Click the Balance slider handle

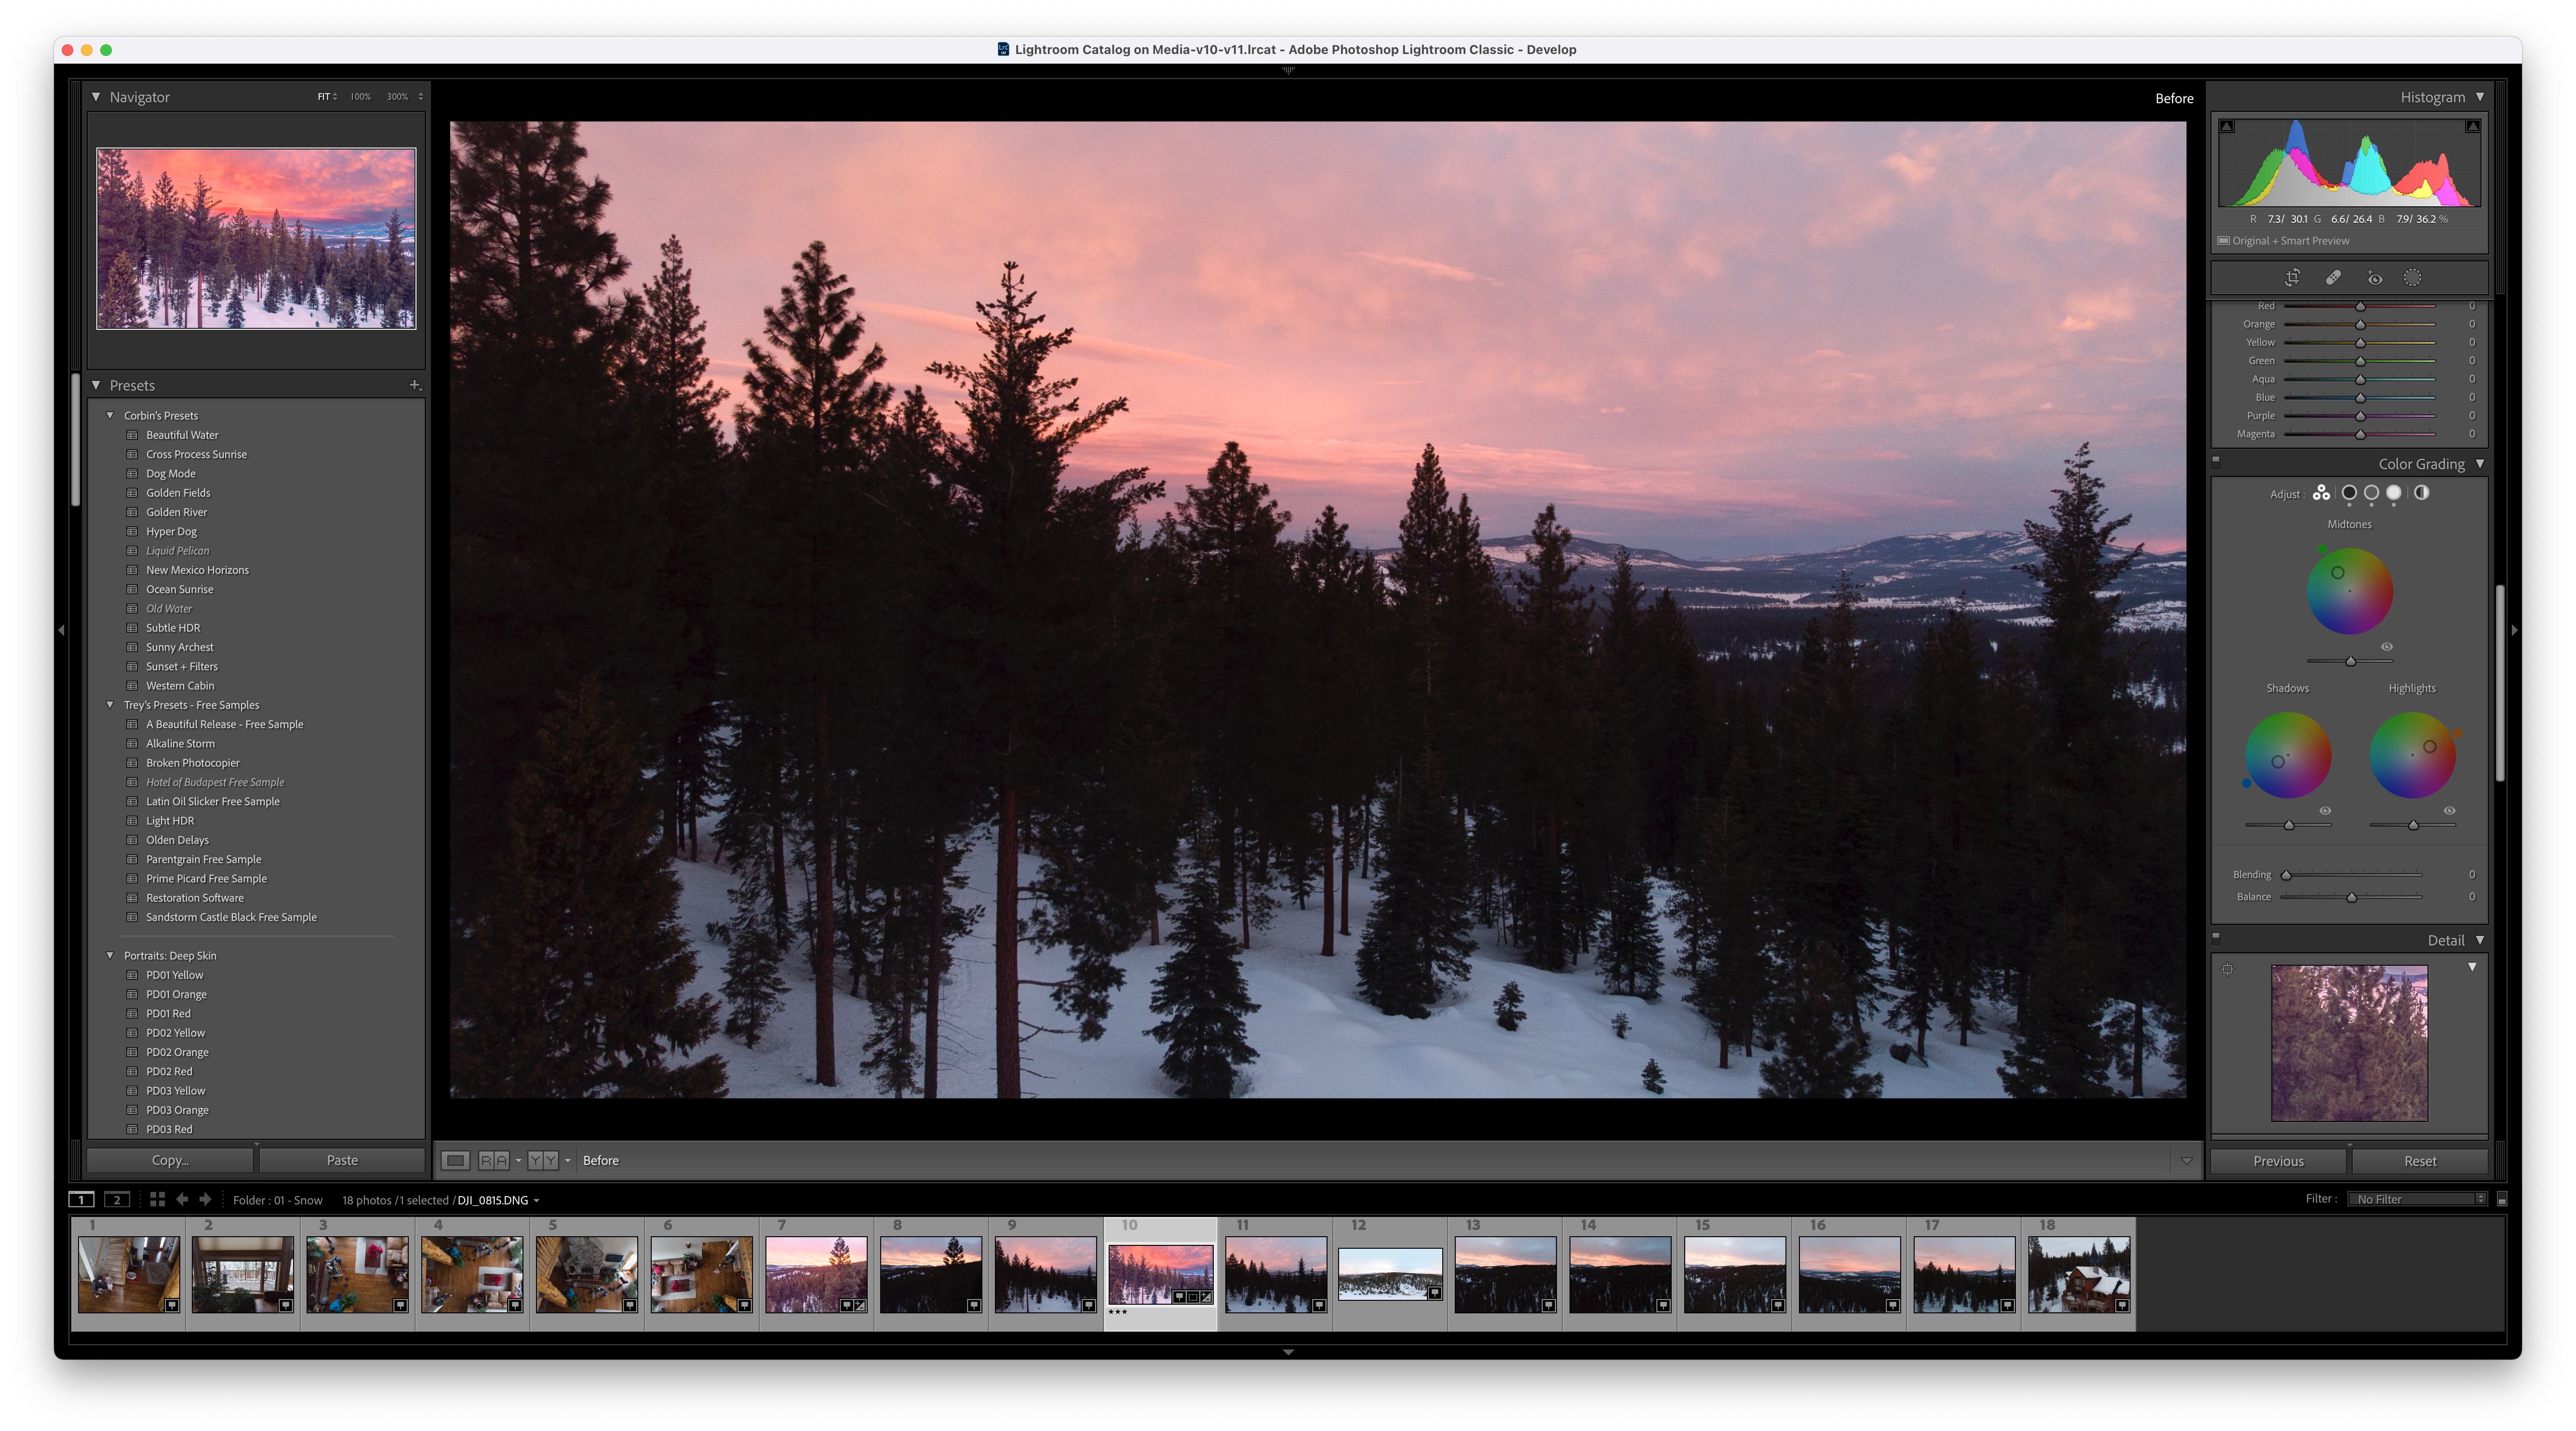(x=2352, y=898)
